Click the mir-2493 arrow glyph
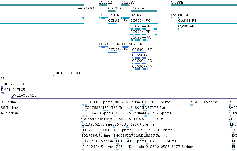Viewport: 237px width, 151px height. 79,11
